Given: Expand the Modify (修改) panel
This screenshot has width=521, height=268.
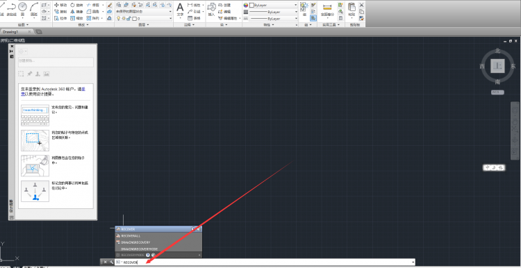Looking at the screenshot, I should point(83,25).
